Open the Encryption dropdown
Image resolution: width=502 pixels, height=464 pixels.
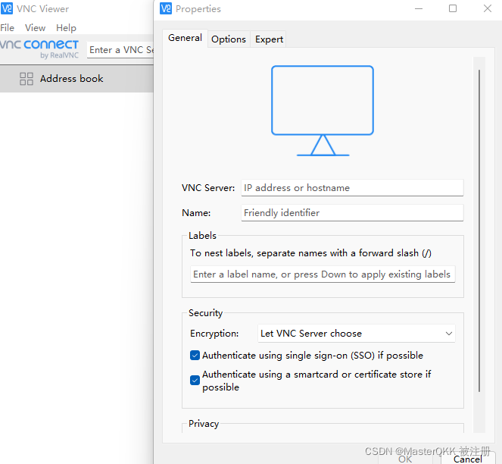[x=357, y=334]
